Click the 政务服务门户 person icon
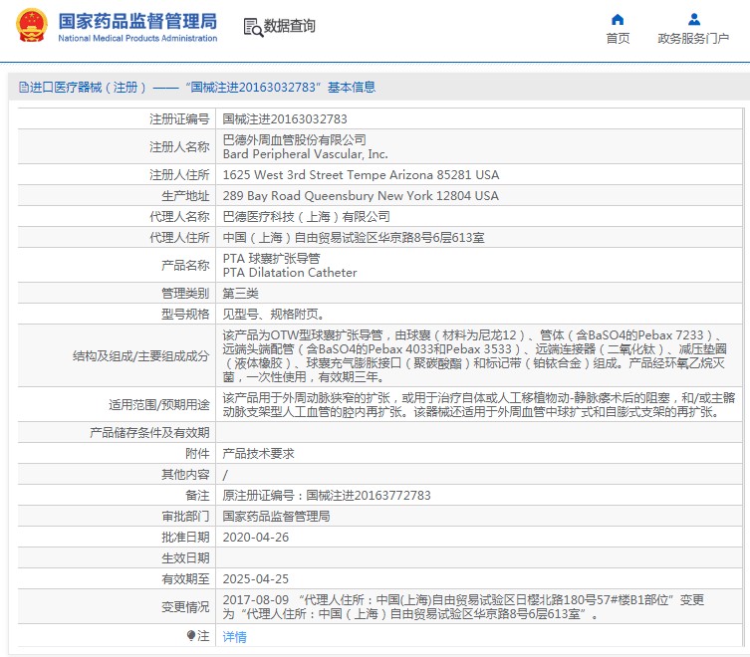 (x=693, y=19)
